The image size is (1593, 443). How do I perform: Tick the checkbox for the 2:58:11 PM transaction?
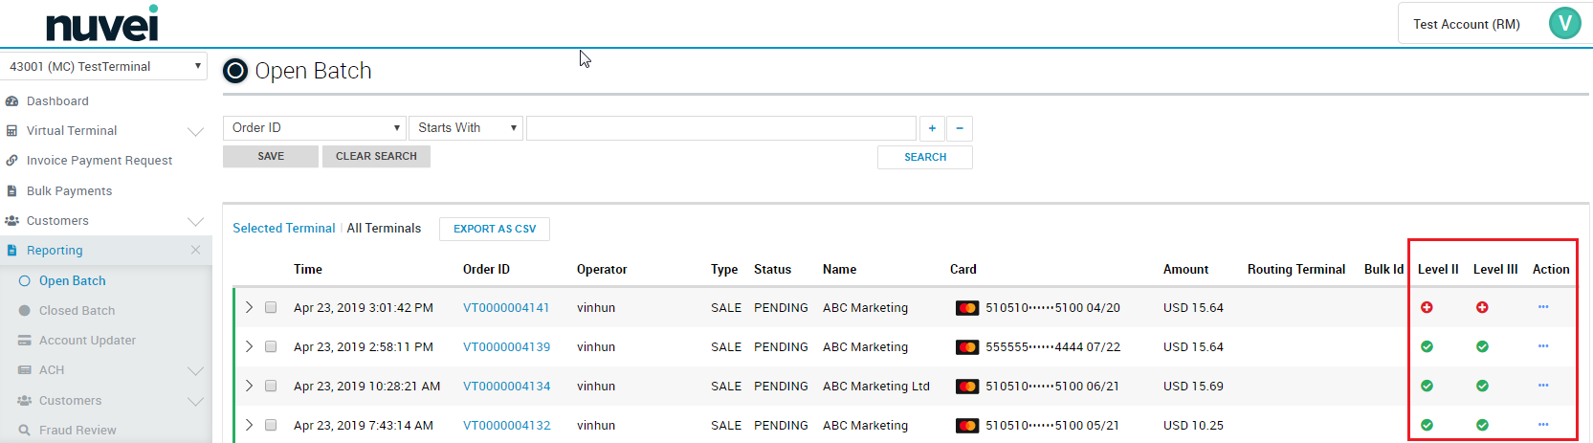click(271, 346)
